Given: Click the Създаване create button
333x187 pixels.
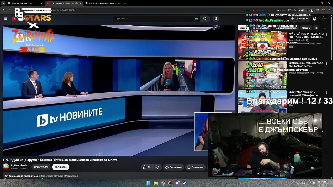Looking at the screenshot, I should tap(300, 19).
